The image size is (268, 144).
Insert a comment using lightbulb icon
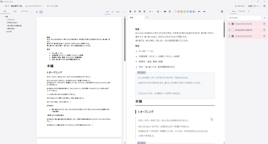point(170,12)
